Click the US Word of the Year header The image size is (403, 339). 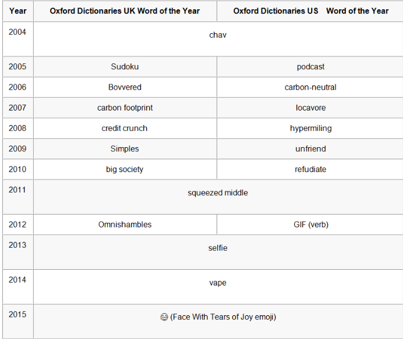pyautogui.click(x=310, y=11)
